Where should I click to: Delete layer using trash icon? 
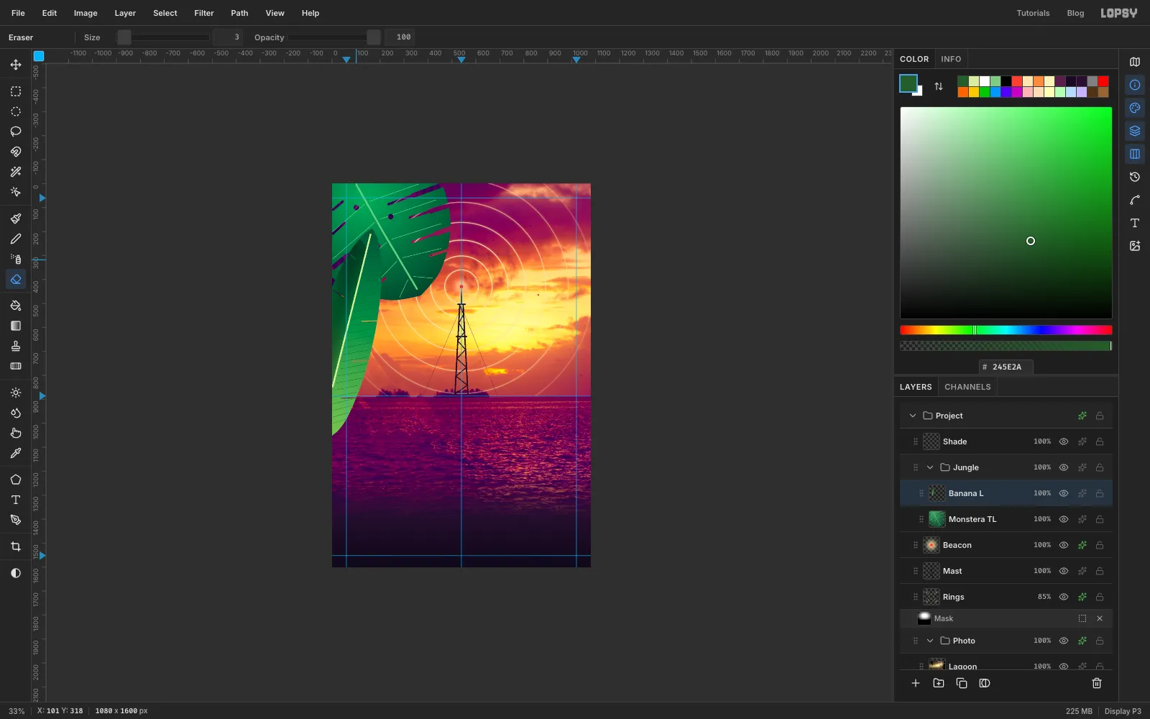click(1097, 683)
